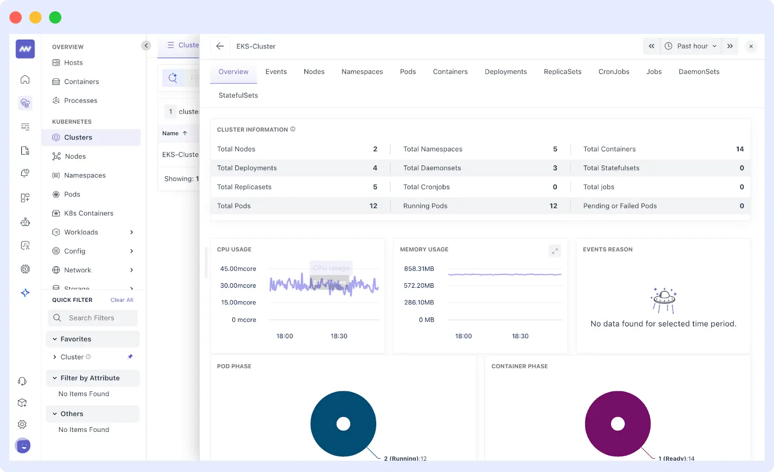Unpin the Cluster favorite filter
Viewport: 774px width, 472px height.
[130, 357]
